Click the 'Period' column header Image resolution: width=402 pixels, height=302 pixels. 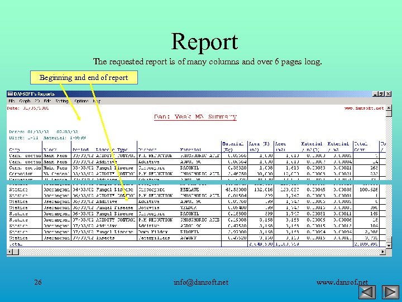pos(80,150)
